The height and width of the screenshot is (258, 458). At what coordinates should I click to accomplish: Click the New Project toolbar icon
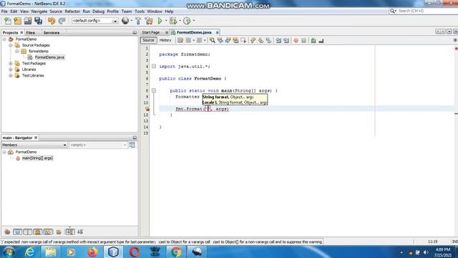17,21
